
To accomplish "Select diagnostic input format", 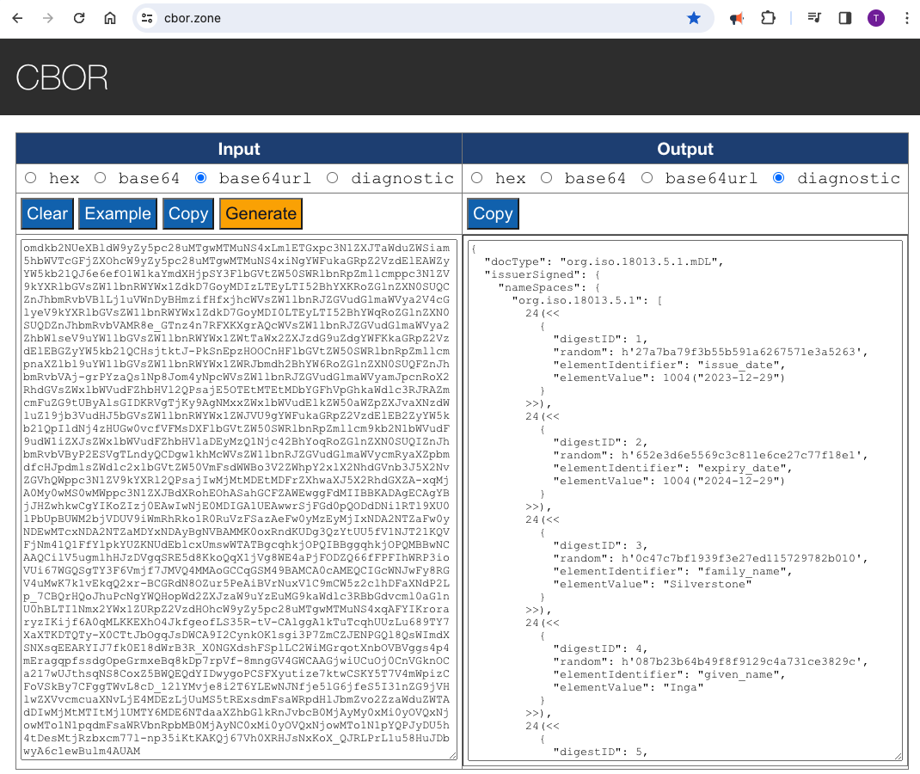I will coord(332,178).
